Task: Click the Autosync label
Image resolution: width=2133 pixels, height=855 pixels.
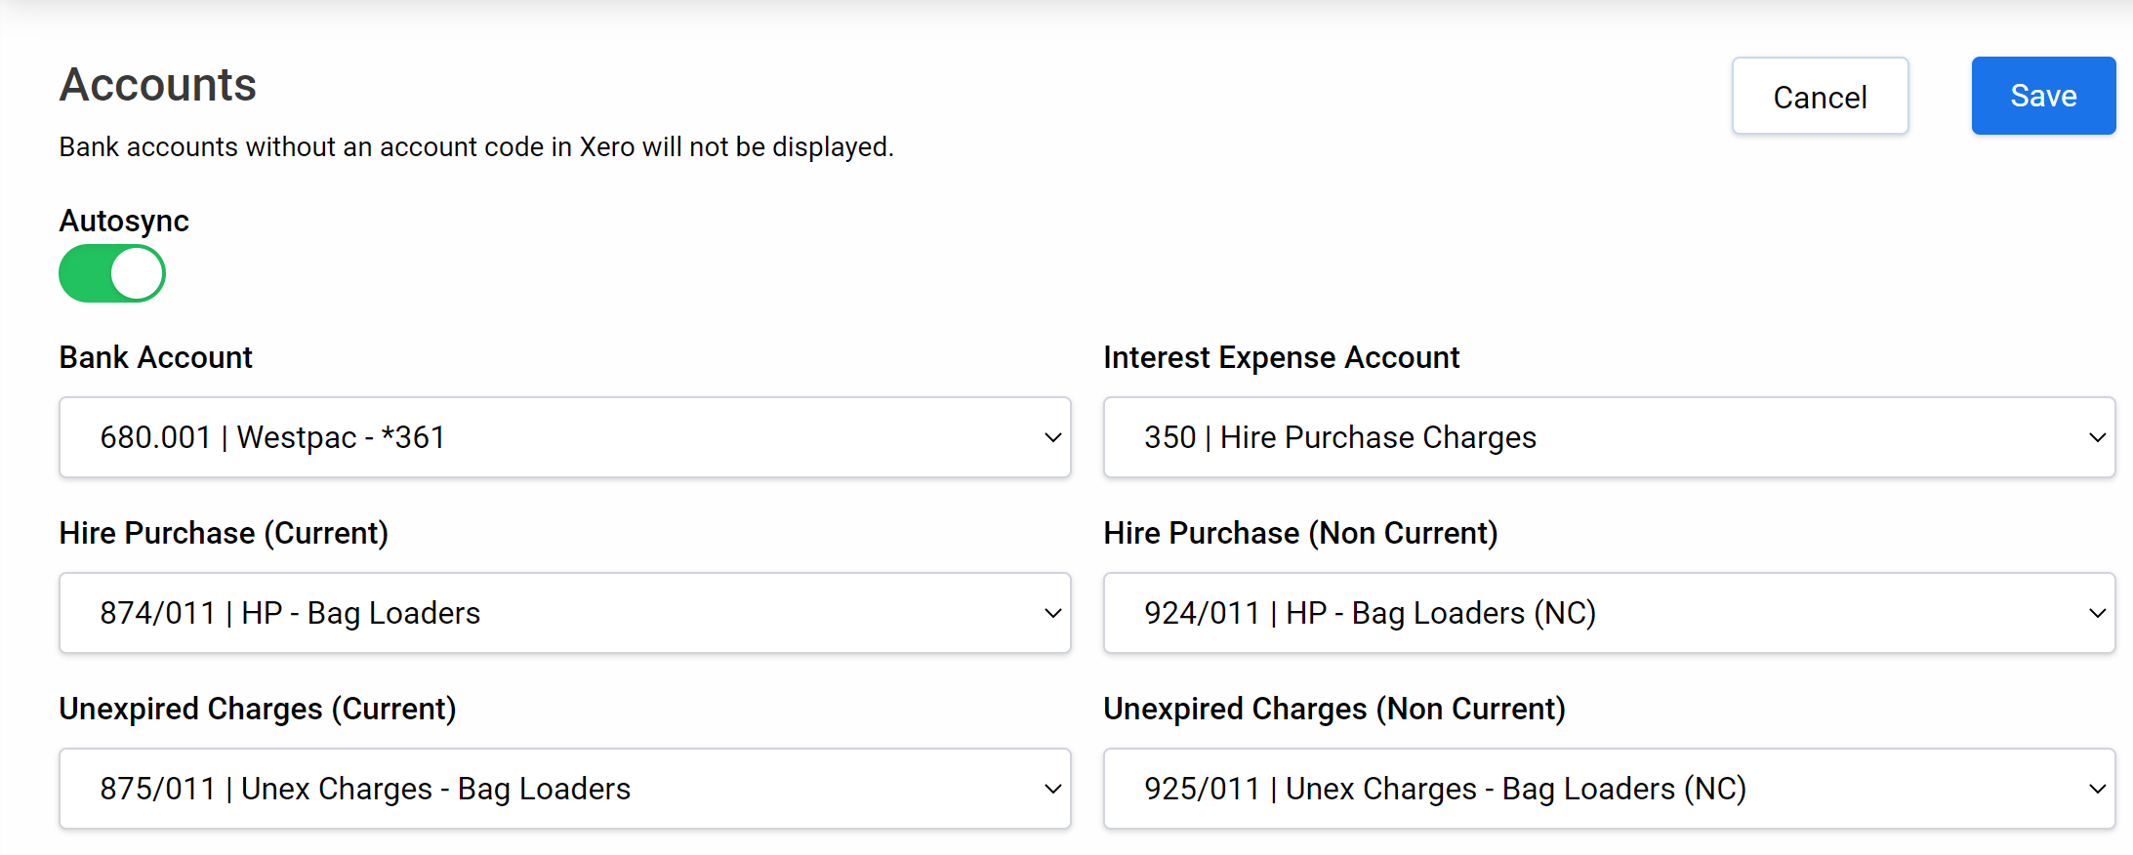Action: (x=124, y=221)
